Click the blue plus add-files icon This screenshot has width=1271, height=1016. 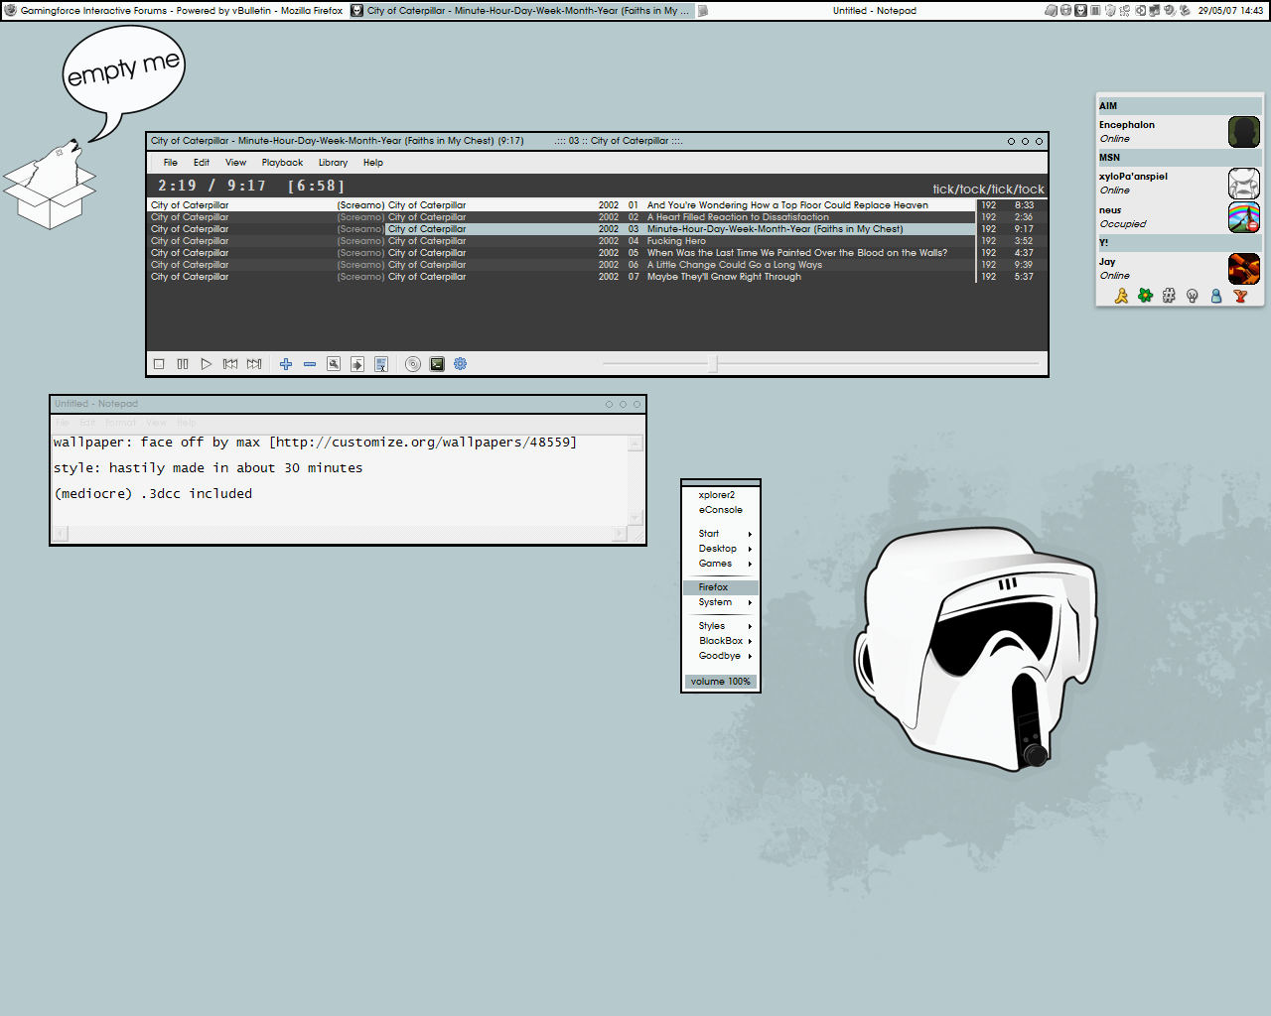(x=286, y=364)
